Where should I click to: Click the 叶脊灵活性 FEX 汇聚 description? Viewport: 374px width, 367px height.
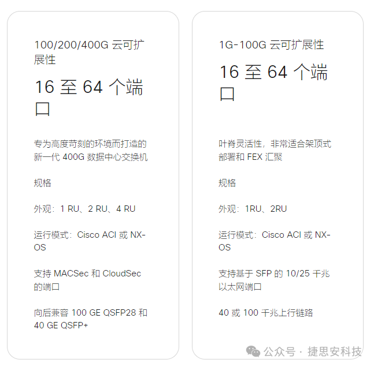275,151
